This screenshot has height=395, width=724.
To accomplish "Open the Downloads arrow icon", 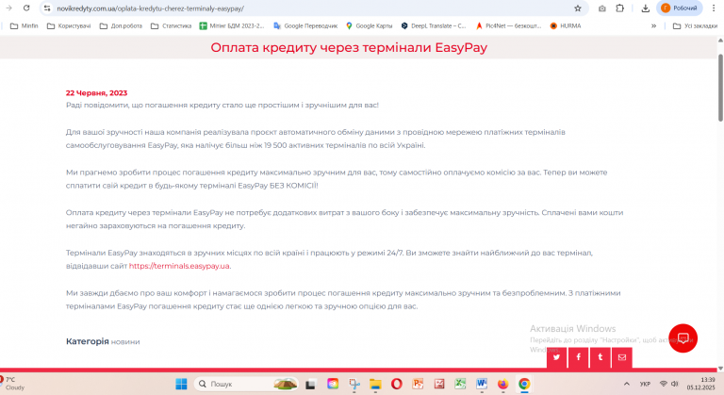I will [x=646, y=8].
